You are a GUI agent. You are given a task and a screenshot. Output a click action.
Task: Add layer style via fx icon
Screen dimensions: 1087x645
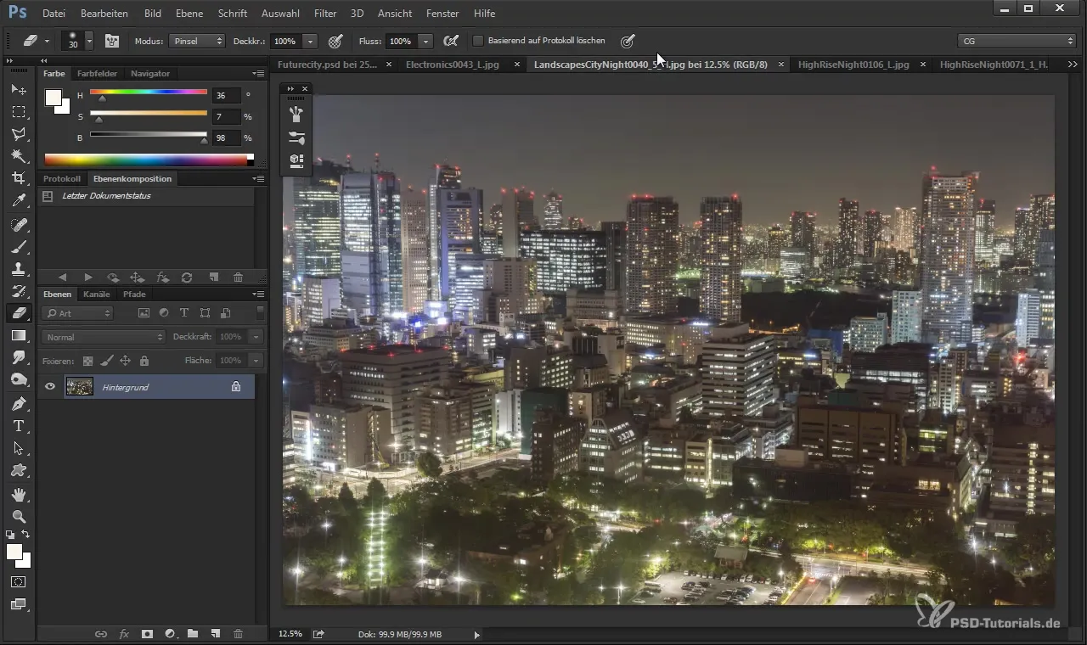(124, 633)
